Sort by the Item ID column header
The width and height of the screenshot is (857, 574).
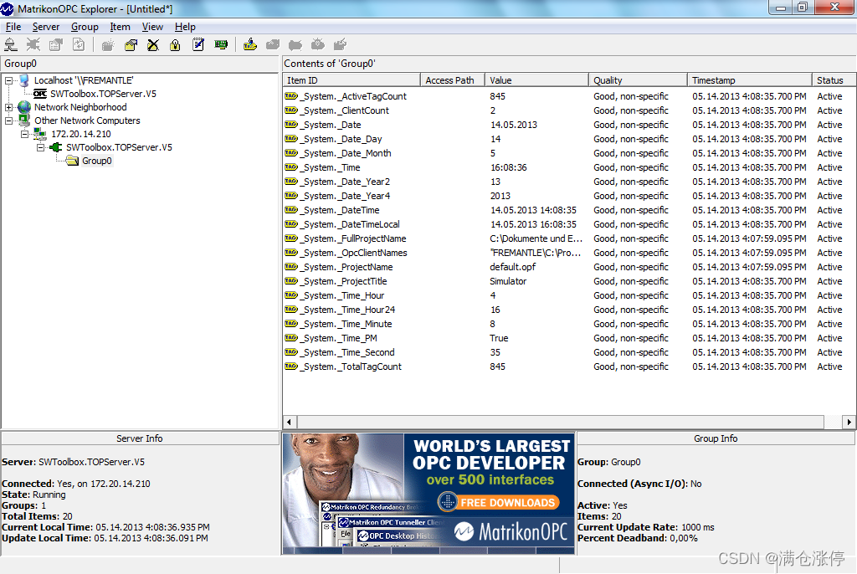click(x=352, y=80)
